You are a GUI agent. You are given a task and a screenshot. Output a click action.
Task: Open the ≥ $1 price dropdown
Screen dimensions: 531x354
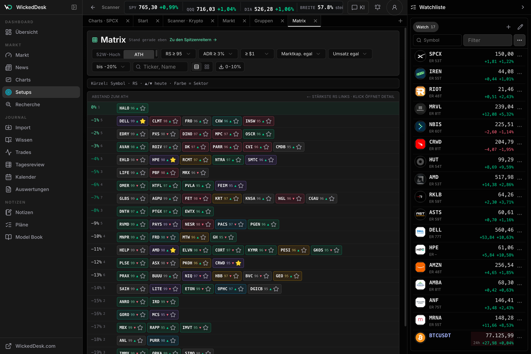[x=257, y=54]
